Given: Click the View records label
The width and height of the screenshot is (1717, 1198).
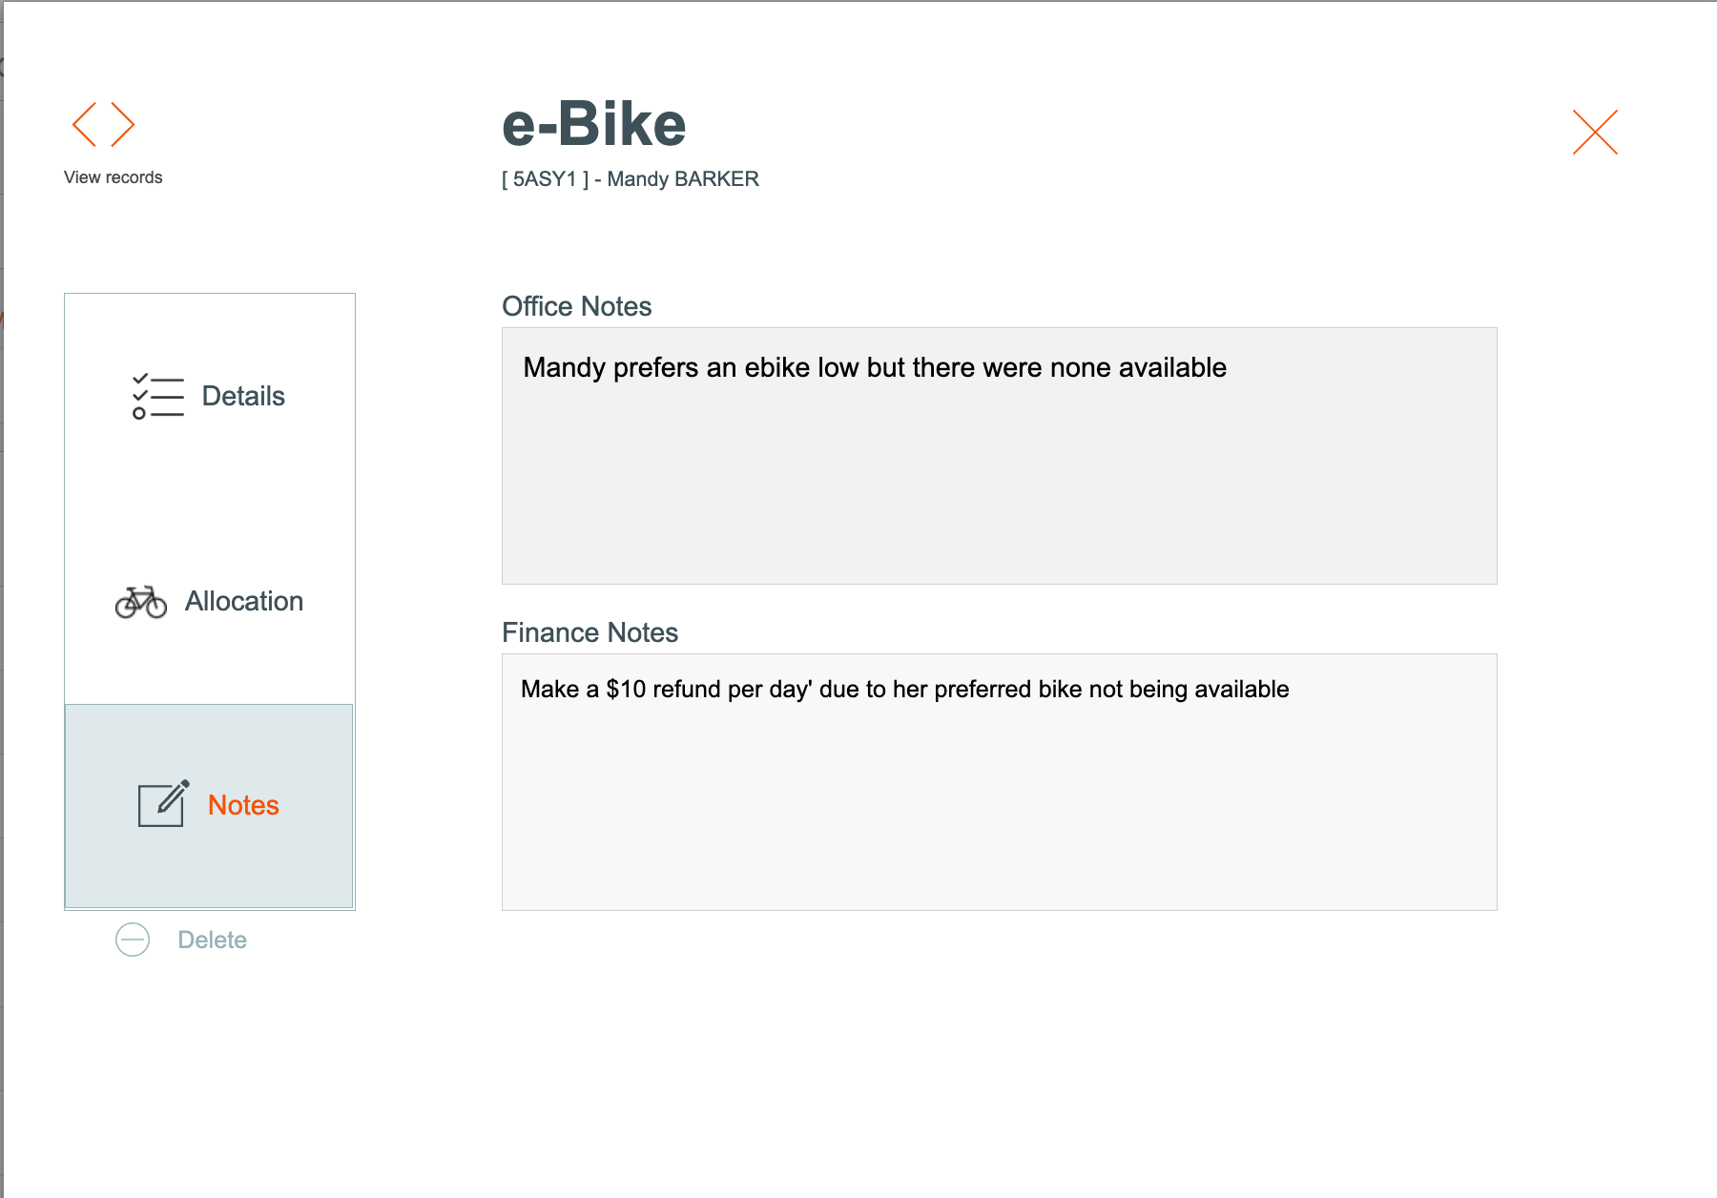Looking at the screenshot, I should click(113, 177).
